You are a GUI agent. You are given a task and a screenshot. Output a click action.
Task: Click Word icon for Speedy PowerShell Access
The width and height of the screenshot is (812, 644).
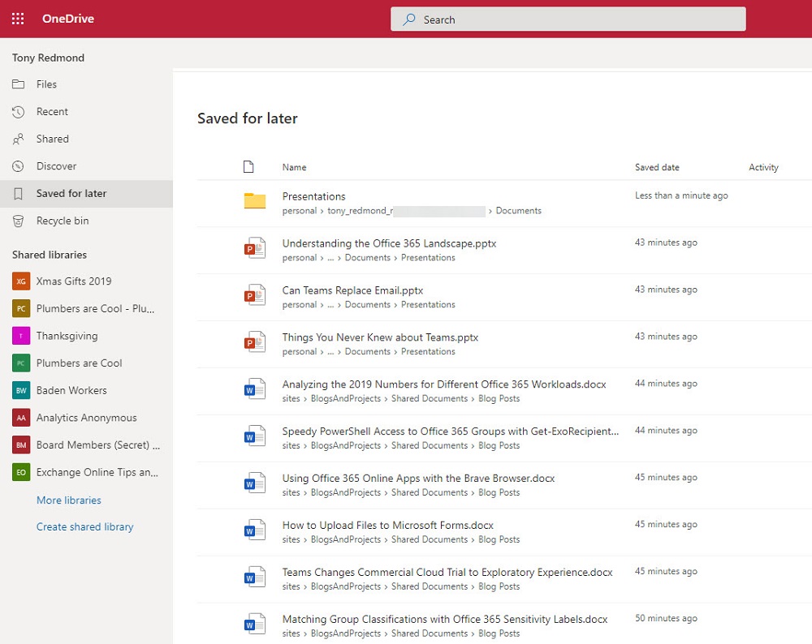pos(255,436)
